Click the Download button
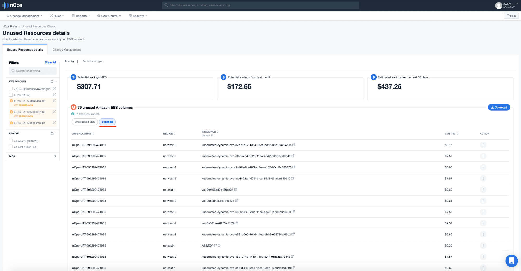Viewport: 521px width, 271px height. tap(499, 107)
